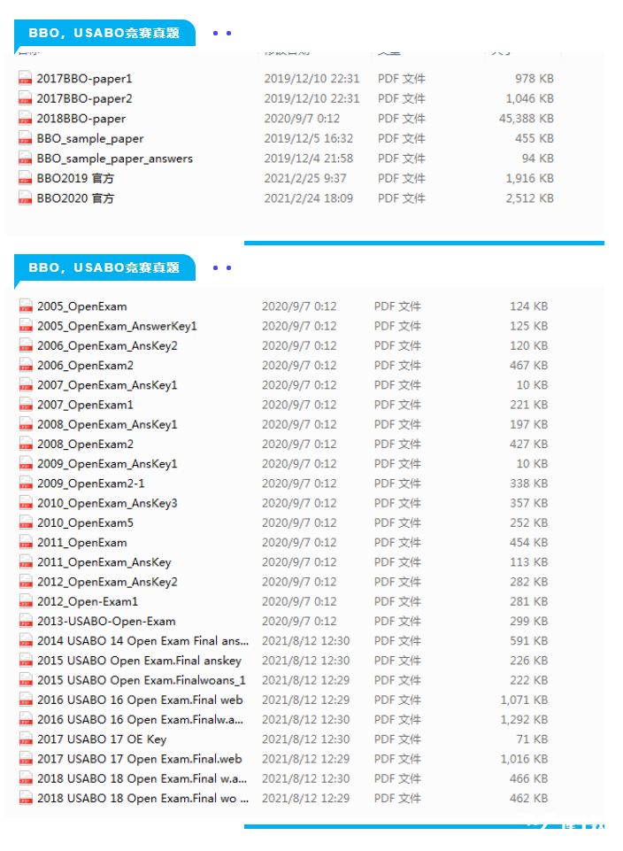Click the PDF icon beside 2011_OpenExam_AnsKey
The width and height of the screenshot is (623, 851).
pyautogui.click(x=26, y=561)
